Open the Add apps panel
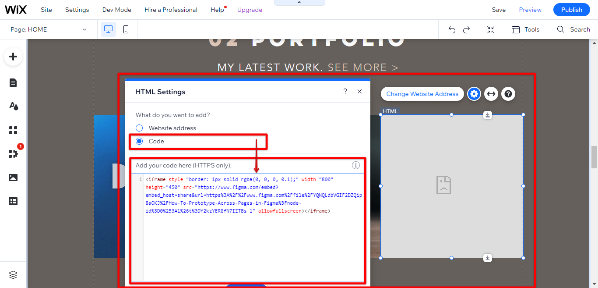This screenshot has height=288, width=598. click(13, 130)
